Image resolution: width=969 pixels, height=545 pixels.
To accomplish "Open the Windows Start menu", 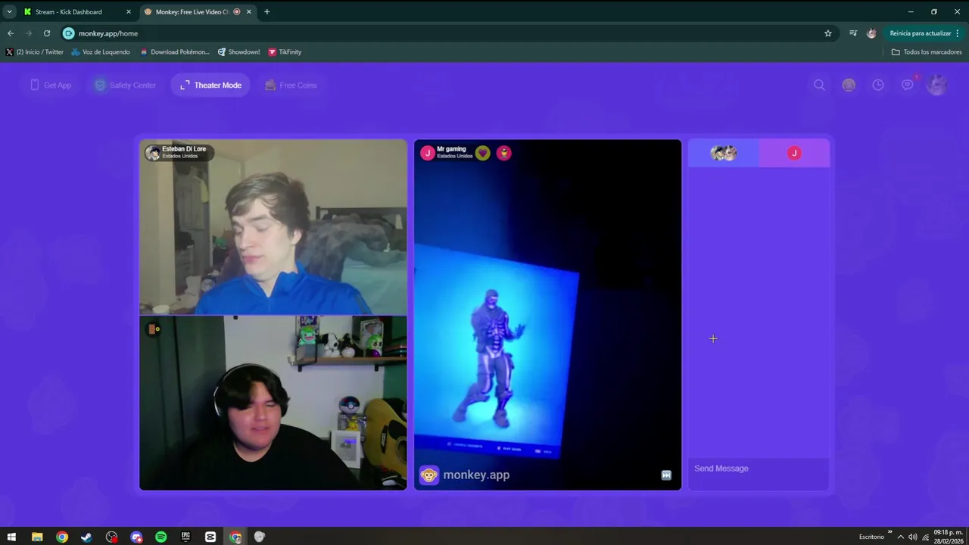I will (x=11, y=537).
